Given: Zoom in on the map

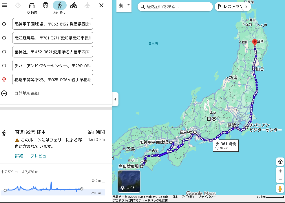Looking at the screenshot, I should click(x=280, y=171).
